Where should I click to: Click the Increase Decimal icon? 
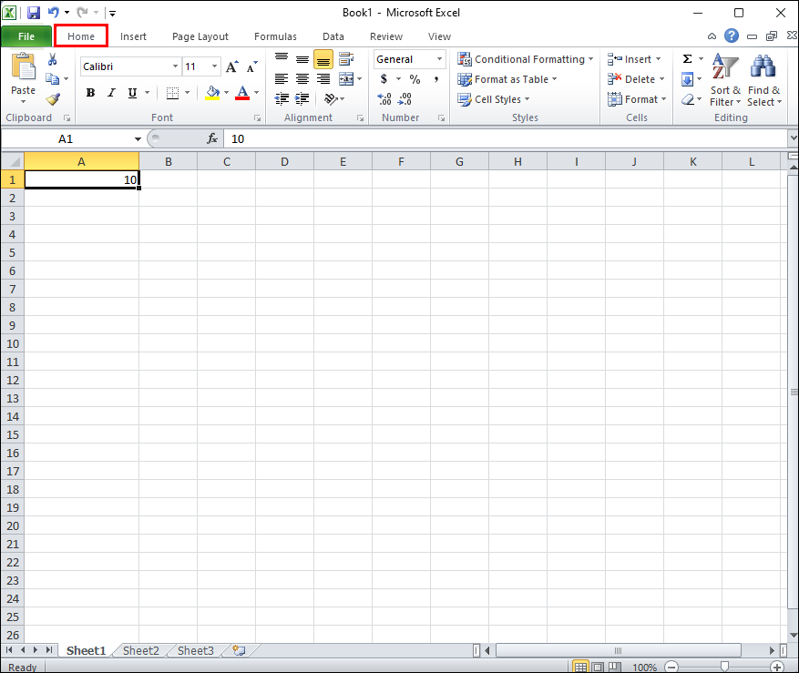[384, 99]
